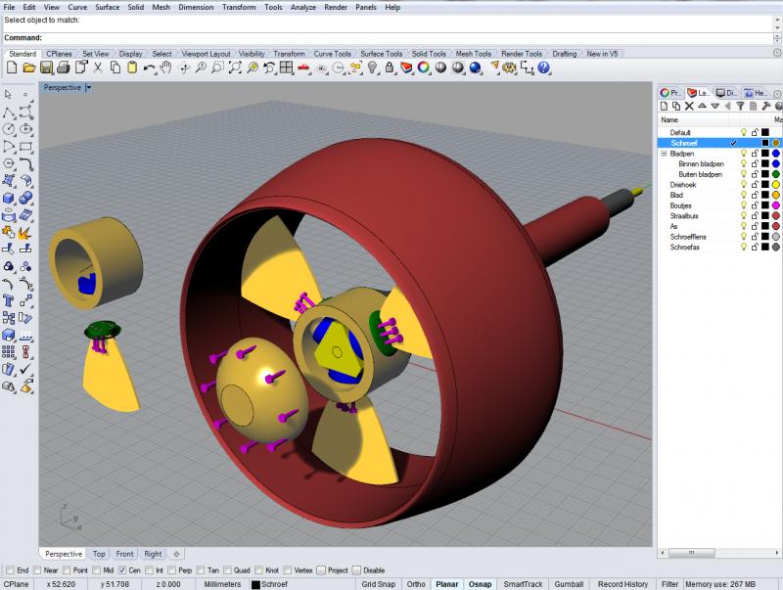Select the Polyline tool
The height and width of the screenshot is (590, 783).
[9, 113]
